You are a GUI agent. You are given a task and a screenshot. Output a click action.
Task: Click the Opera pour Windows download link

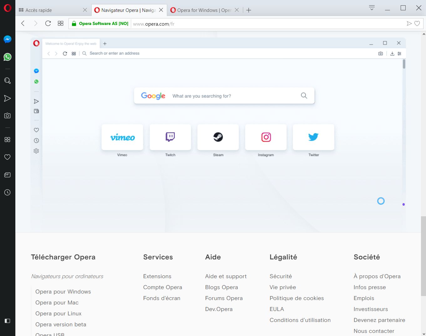pyautogui.click(x=63, y=291)
